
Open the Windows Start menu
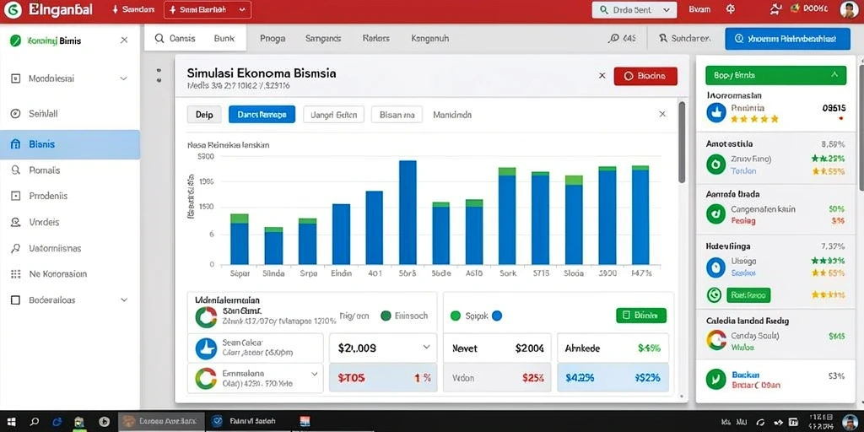(x=12, y=422)
